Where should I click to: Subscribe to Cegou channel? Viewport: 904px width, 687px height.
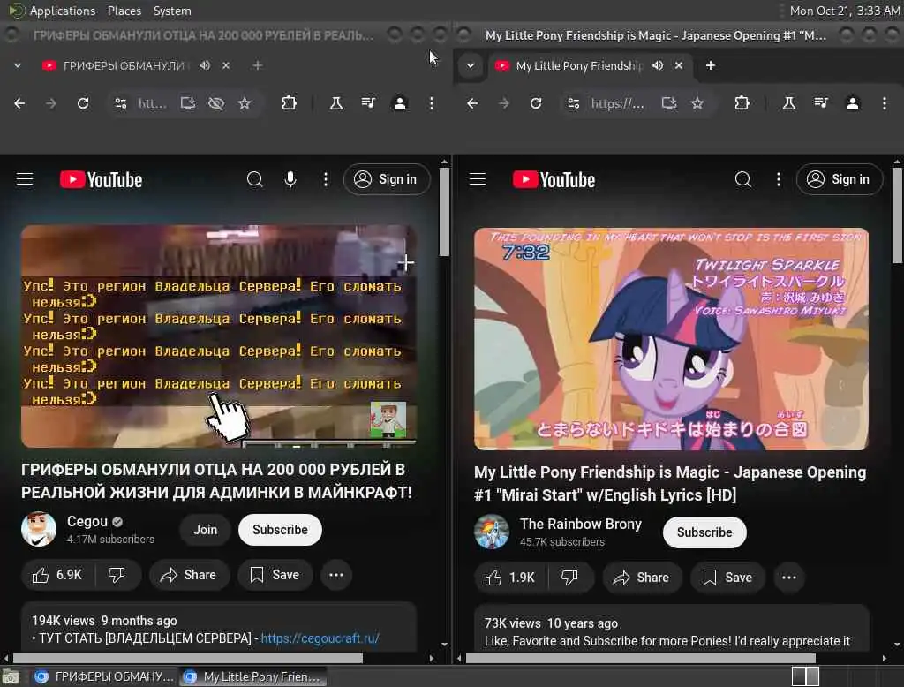(280, 530)
